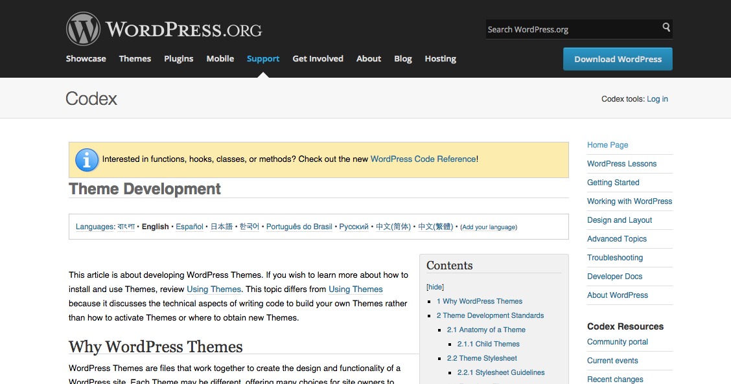Open Design and Layout sidebar link
731x384 pixels.
coord(620,220)
